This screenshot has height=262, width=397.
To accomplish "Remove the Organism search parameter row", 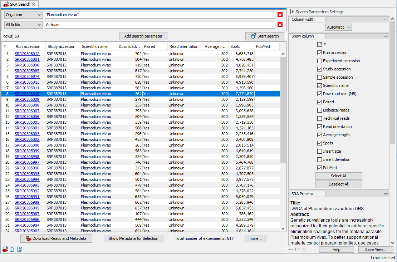I will [280, 15].
